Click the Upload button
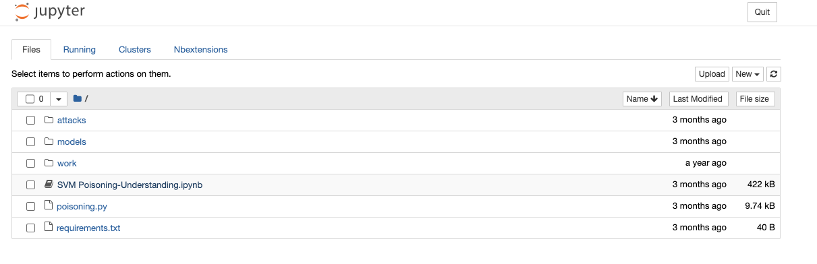This screenshot has height=264, width=817. point(712,74)
